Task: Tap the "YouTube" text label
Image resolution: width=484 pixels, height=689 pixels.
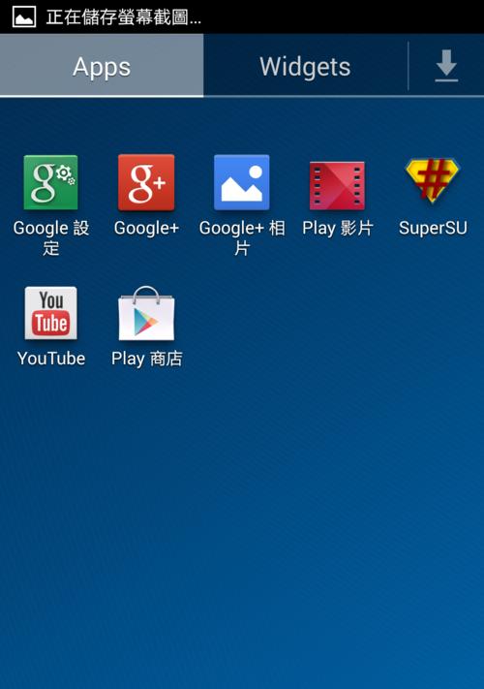Action: (51, 359)
